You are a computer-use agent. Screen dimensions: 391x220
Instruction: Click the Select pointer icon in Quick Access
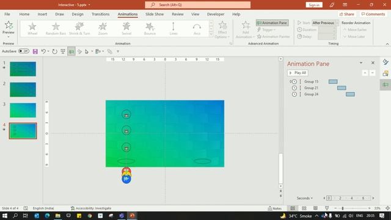point(87,51)
